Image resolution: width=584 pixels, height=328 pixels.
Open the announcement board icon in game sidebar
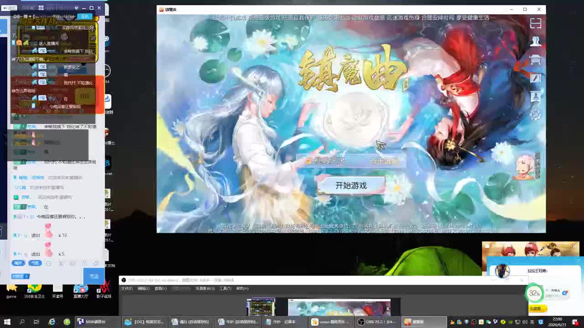tap(536, 60)
